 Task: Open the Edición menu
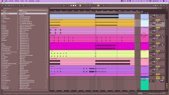click(x=17, y=1)
